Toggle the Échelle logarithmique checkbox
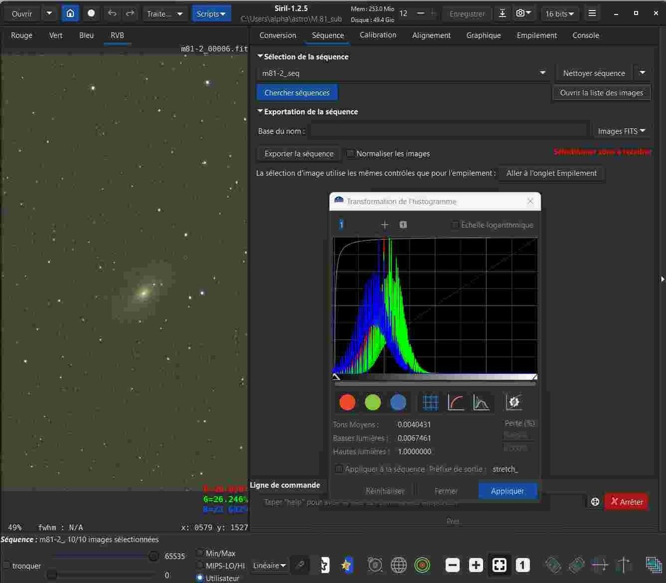The image size is (666, 583). pos(455,225)
